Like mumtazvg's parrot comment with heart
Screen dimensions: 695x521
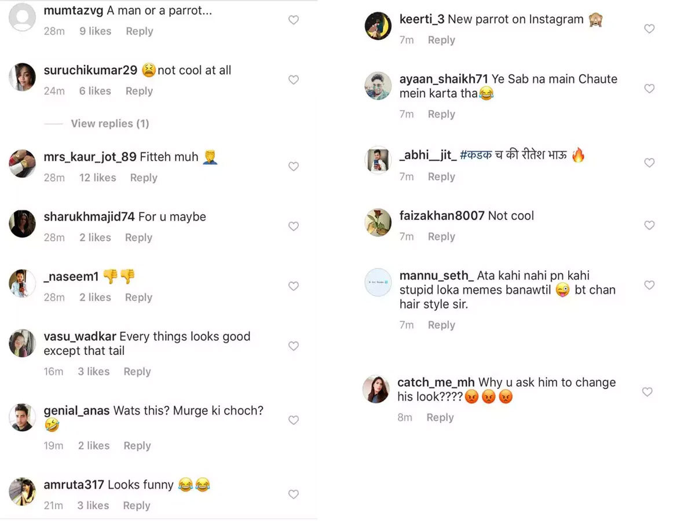coord(294,20)
